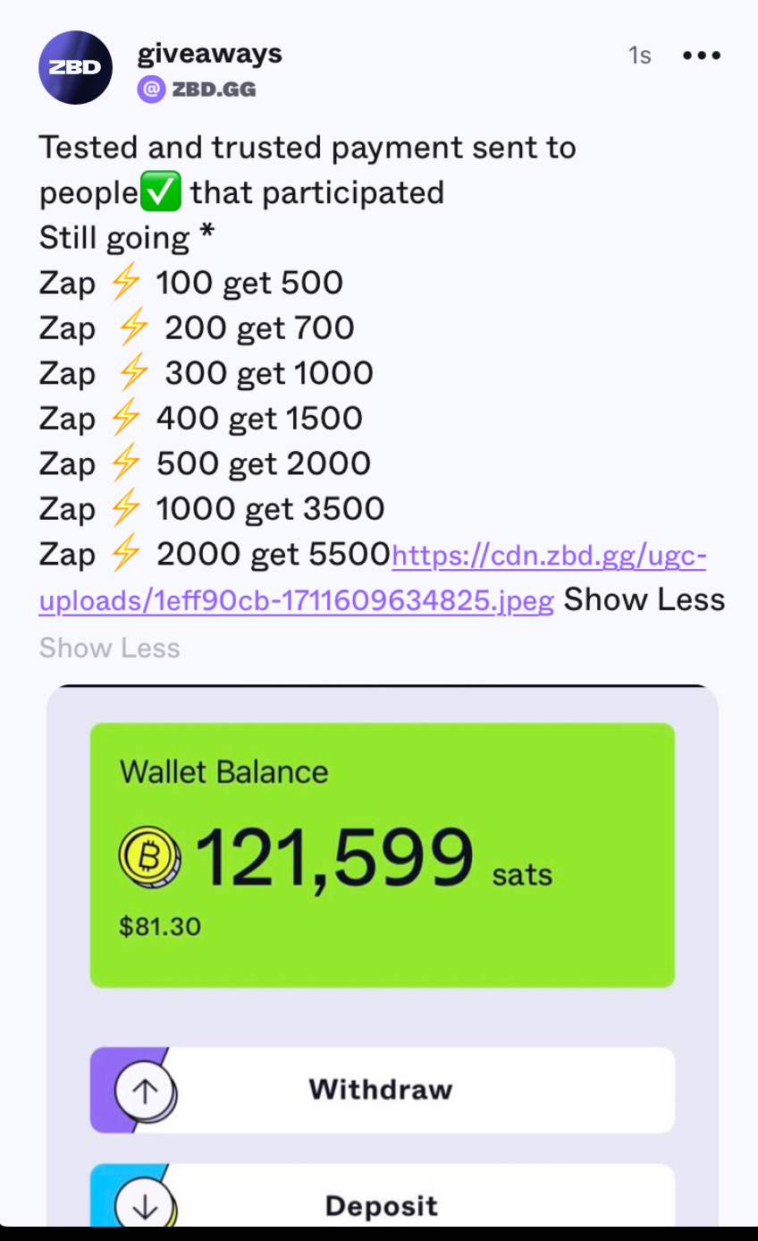
Task: Click the ZBD.GG handle text
Action: (x=214, y=89)
